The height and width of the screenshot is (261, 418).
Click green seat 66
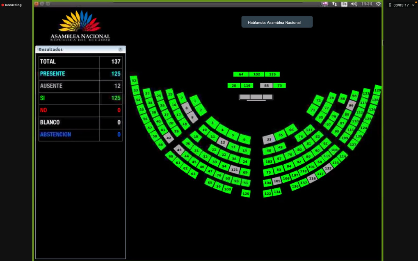291,130
